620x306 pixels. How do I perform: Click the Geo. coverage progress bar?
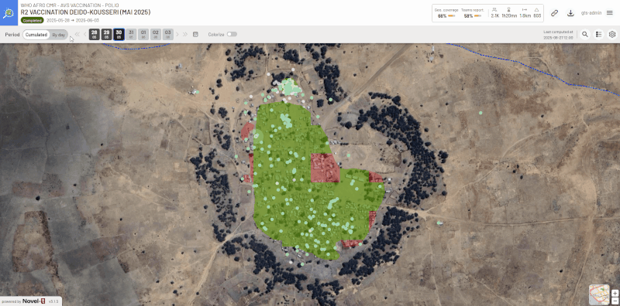tap(452, 16)
